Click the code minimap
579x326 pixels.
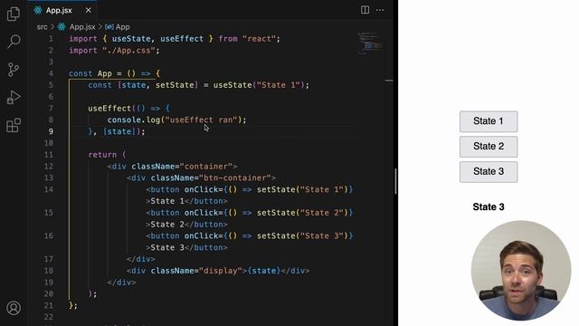370,43
